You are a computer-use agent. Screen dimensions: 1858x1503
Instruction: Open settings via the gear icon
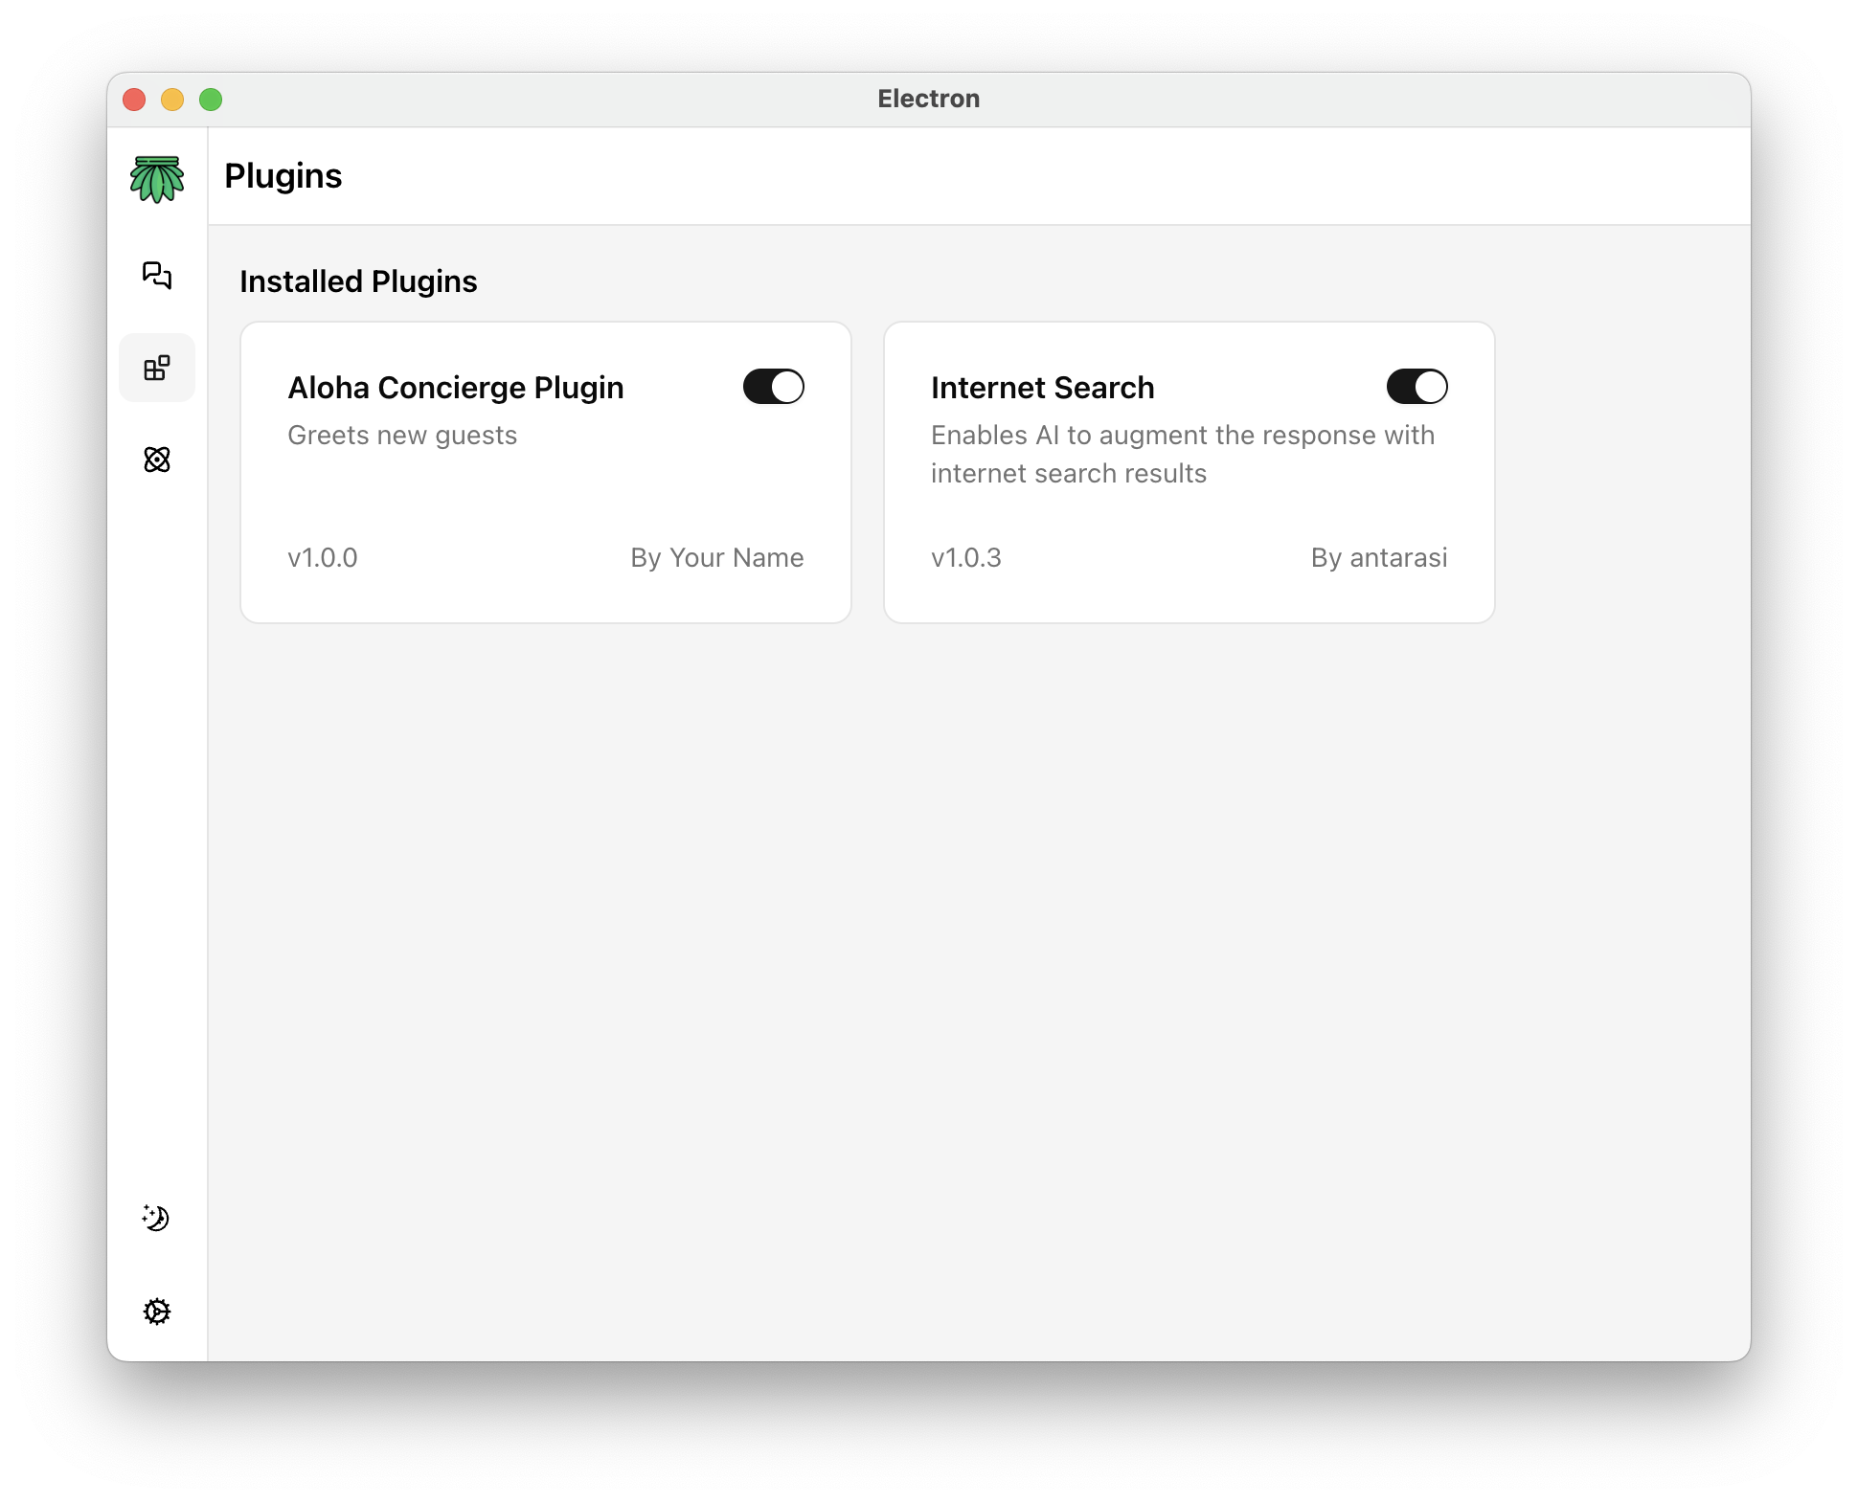[x=157, y=1311]
